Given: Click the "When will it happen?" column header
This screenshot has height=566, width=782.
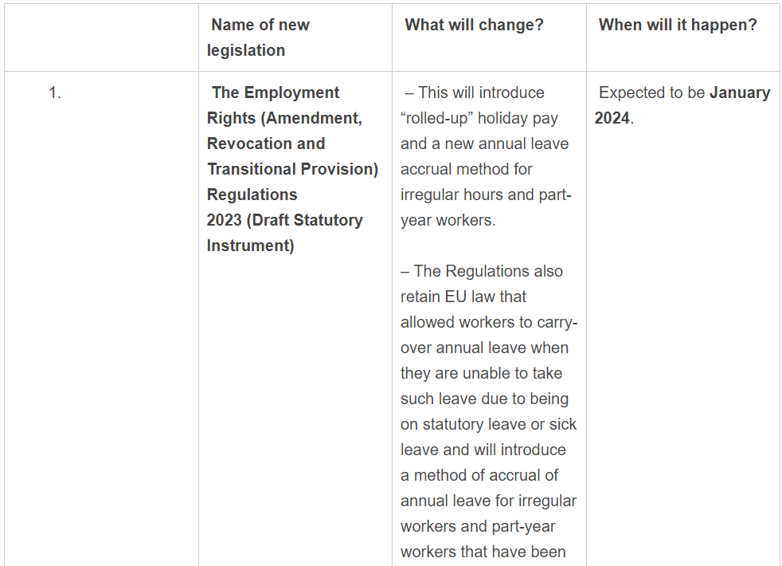Looking at the screenshot, I should pos(678,25).
